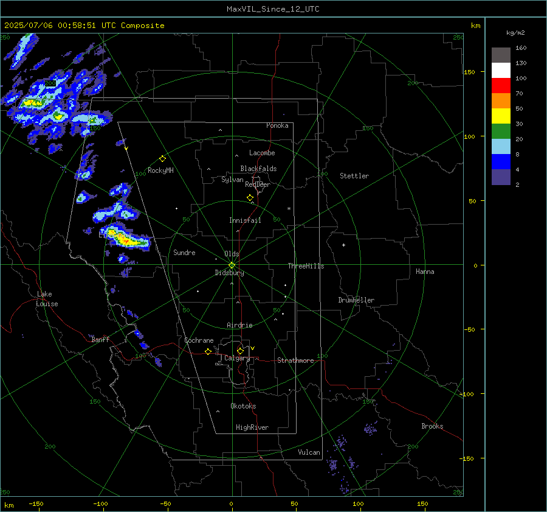This screenshot has height=512, width=547.
Task: Click the yellow diamond marker beside RockyMH
Action: (162, 159)
